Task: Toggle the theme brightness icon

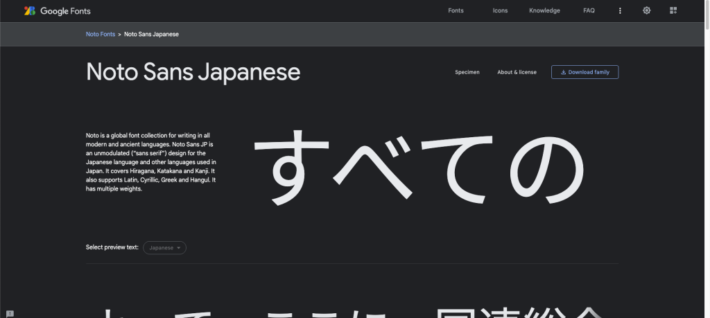Action: 647,10
